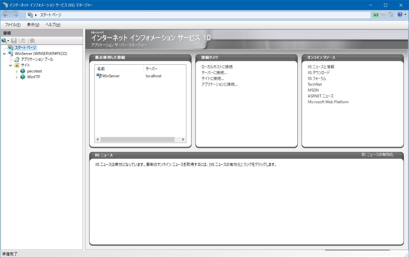Click the back navigation arrow
Viewport: 409px width, 258px height.
pyautogui.click(x=6, y=15)
